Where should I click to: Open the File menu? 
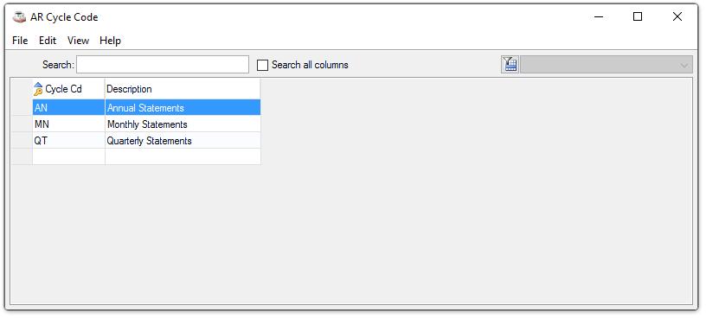click(20, 41)
